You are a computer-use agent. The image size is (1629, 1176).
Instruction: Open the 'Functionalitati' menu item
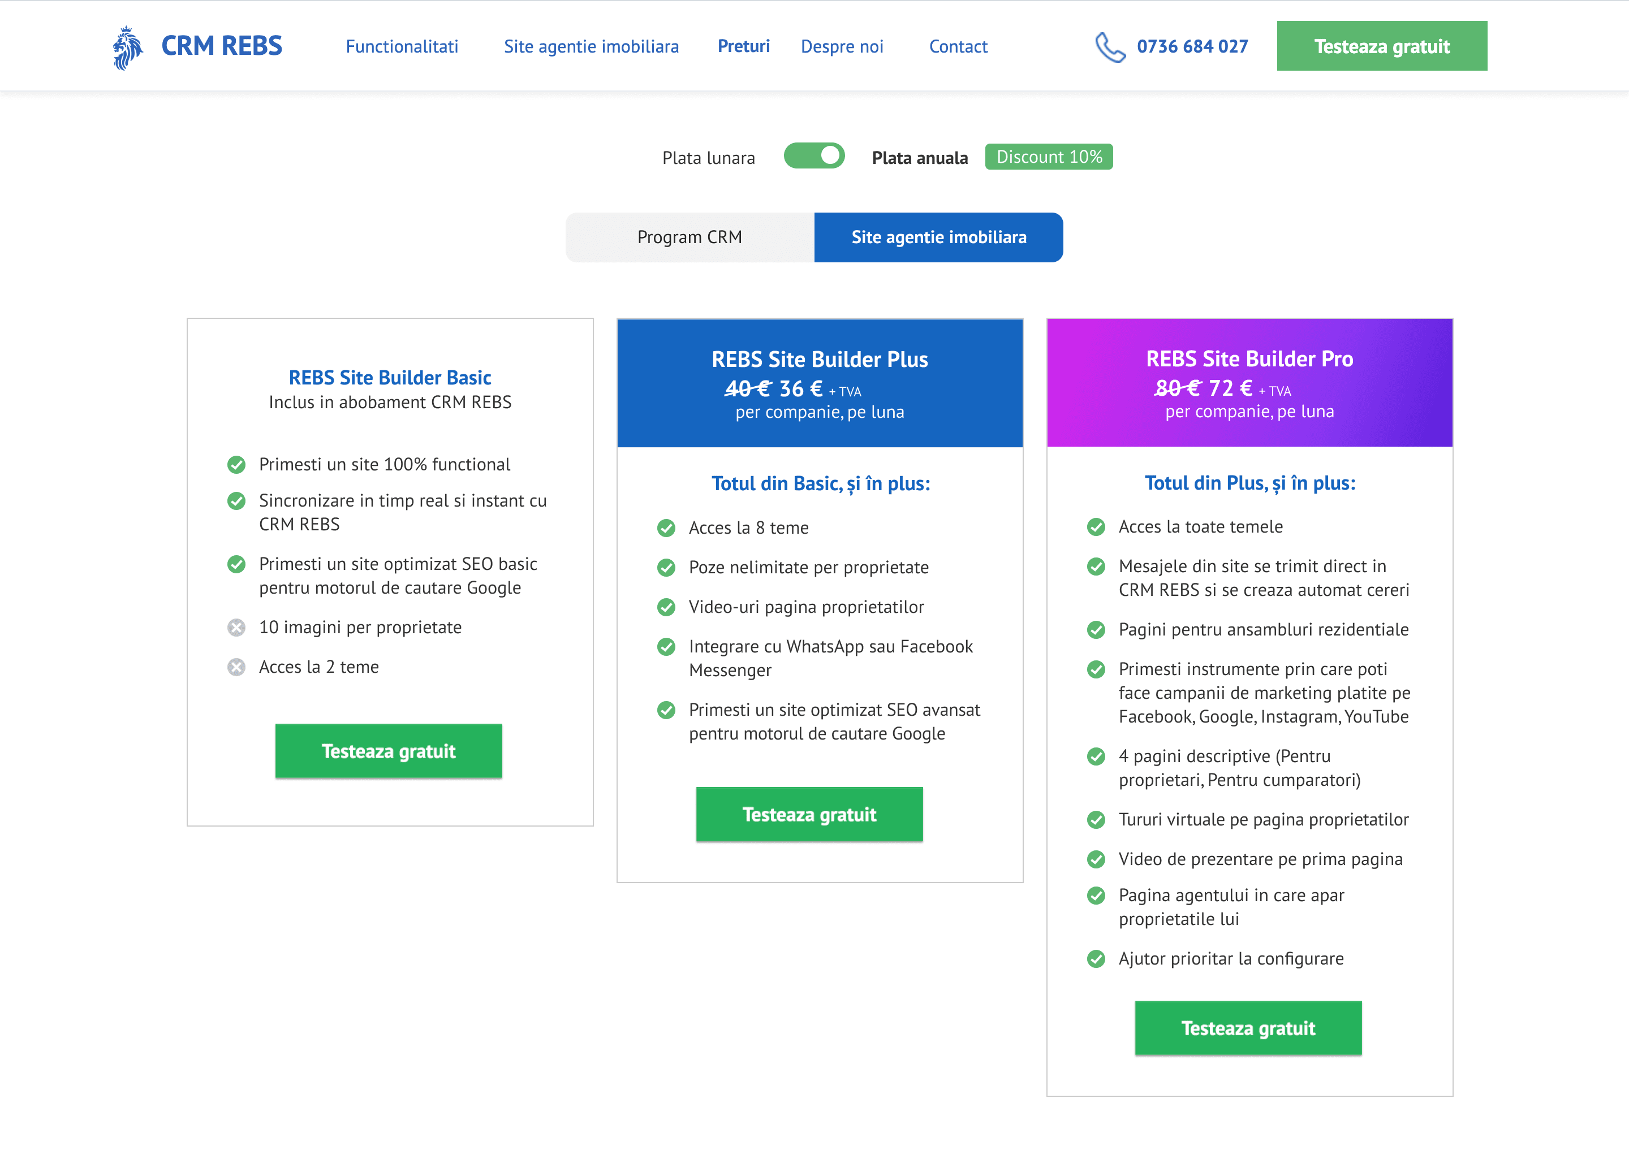[402, 46]
